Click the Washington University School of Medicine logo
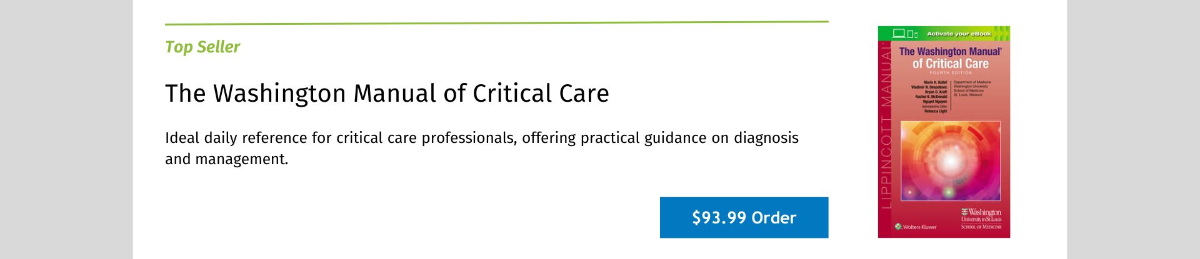This screenshot has width=1200, height=259. point(981,218)
